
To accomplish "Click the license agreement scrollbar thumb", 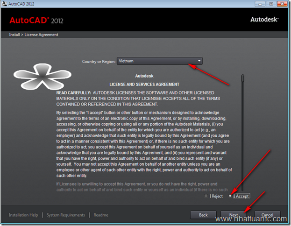I will coord(242,78).
